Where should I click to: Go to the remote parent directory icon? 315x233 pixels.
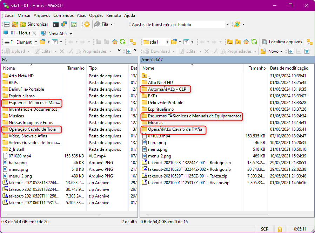[x=230, y=42]
